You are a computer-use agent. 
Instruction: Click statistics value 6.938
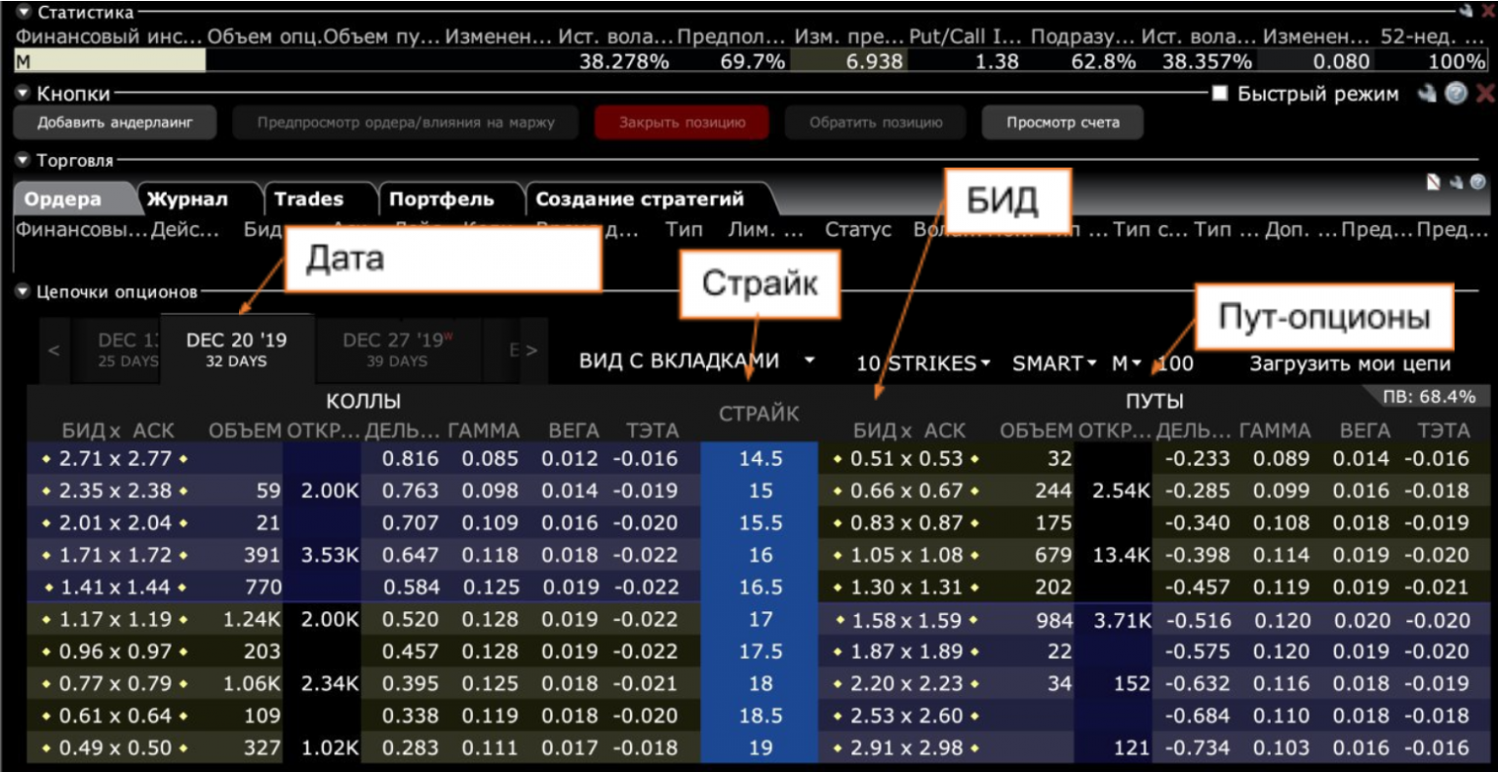[x=875, y=61]
